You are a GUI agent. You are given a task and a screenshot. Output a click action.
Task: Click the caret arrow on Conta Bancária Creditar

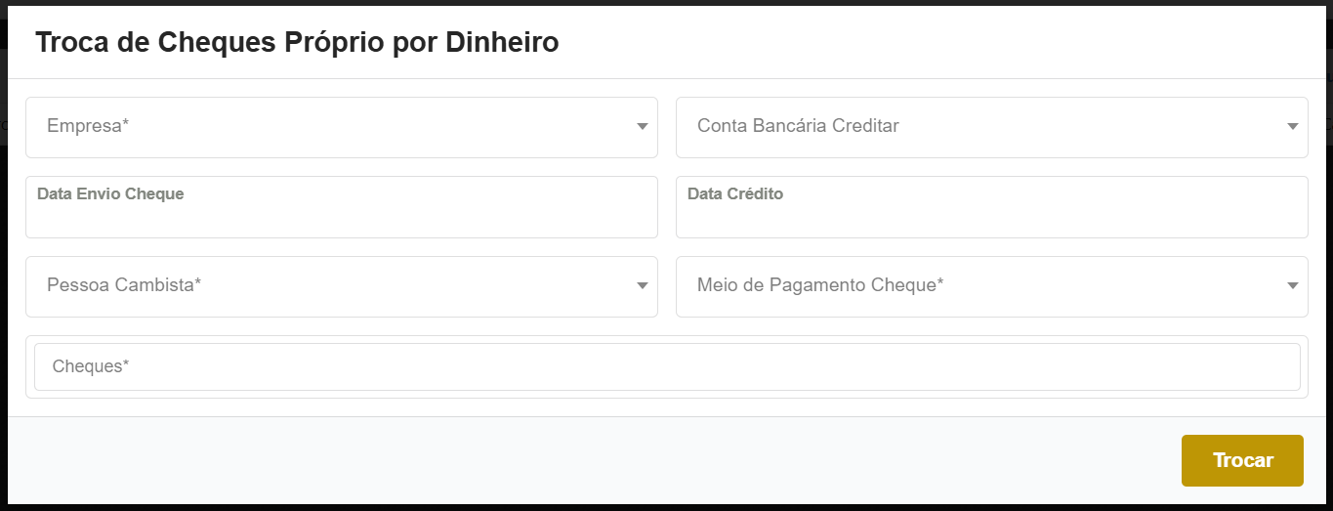point(1292,127)
